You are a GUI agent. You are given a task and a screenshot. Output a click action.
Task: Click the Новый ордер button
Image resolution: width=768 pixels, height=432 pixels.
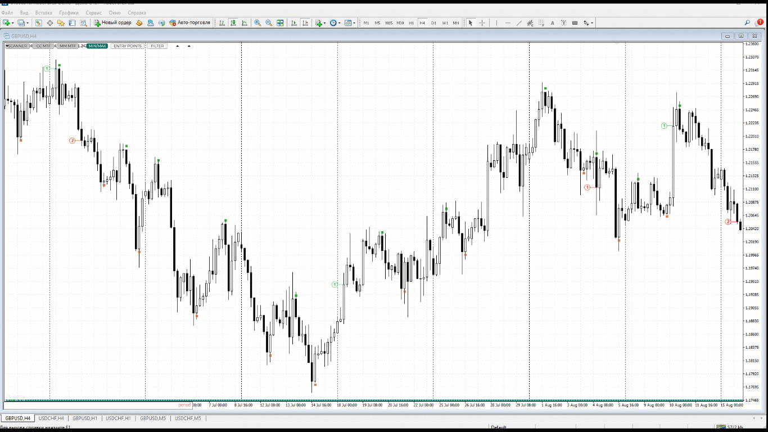click(112, 23)
